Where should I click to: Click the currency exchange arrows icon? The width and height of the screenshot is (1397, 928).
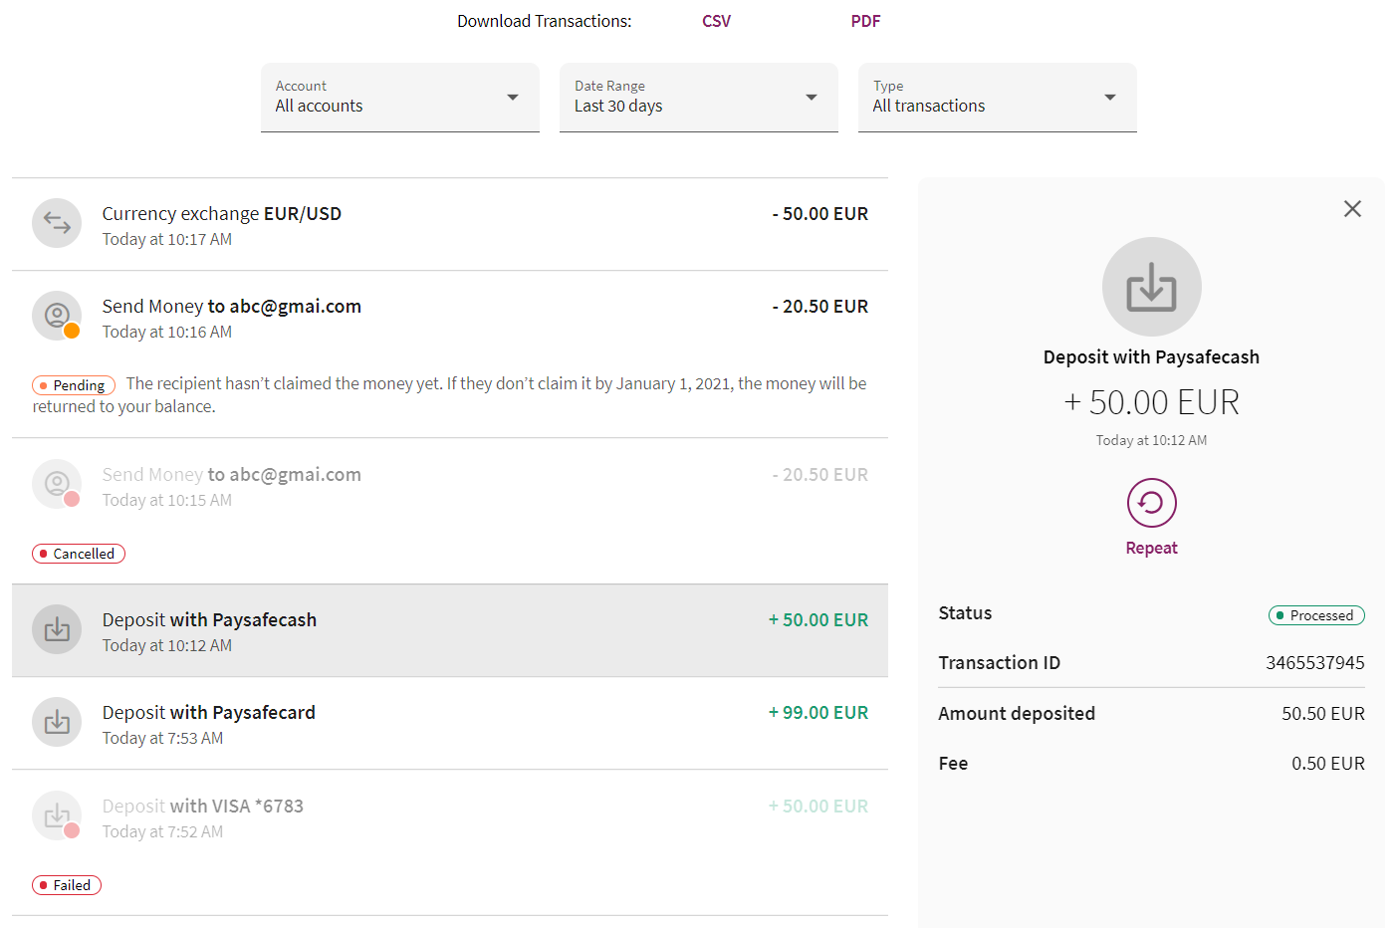click(57, 223)
